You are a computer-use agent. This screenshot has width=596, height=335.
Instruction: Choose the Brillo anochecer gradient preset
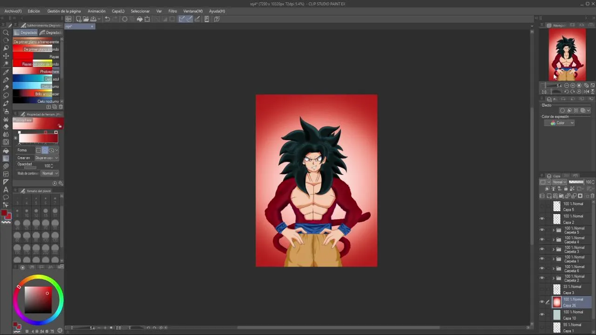[x=36, y=94]
